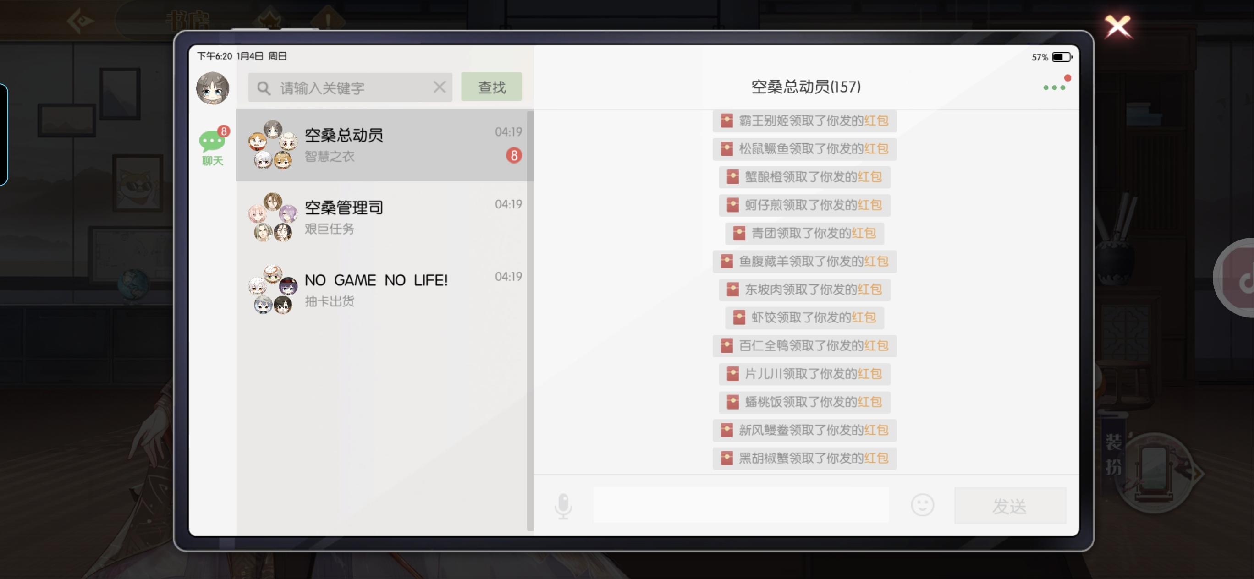Tap the microphone voice input icon
1254x579 pixels.
[x=563, y=506]
